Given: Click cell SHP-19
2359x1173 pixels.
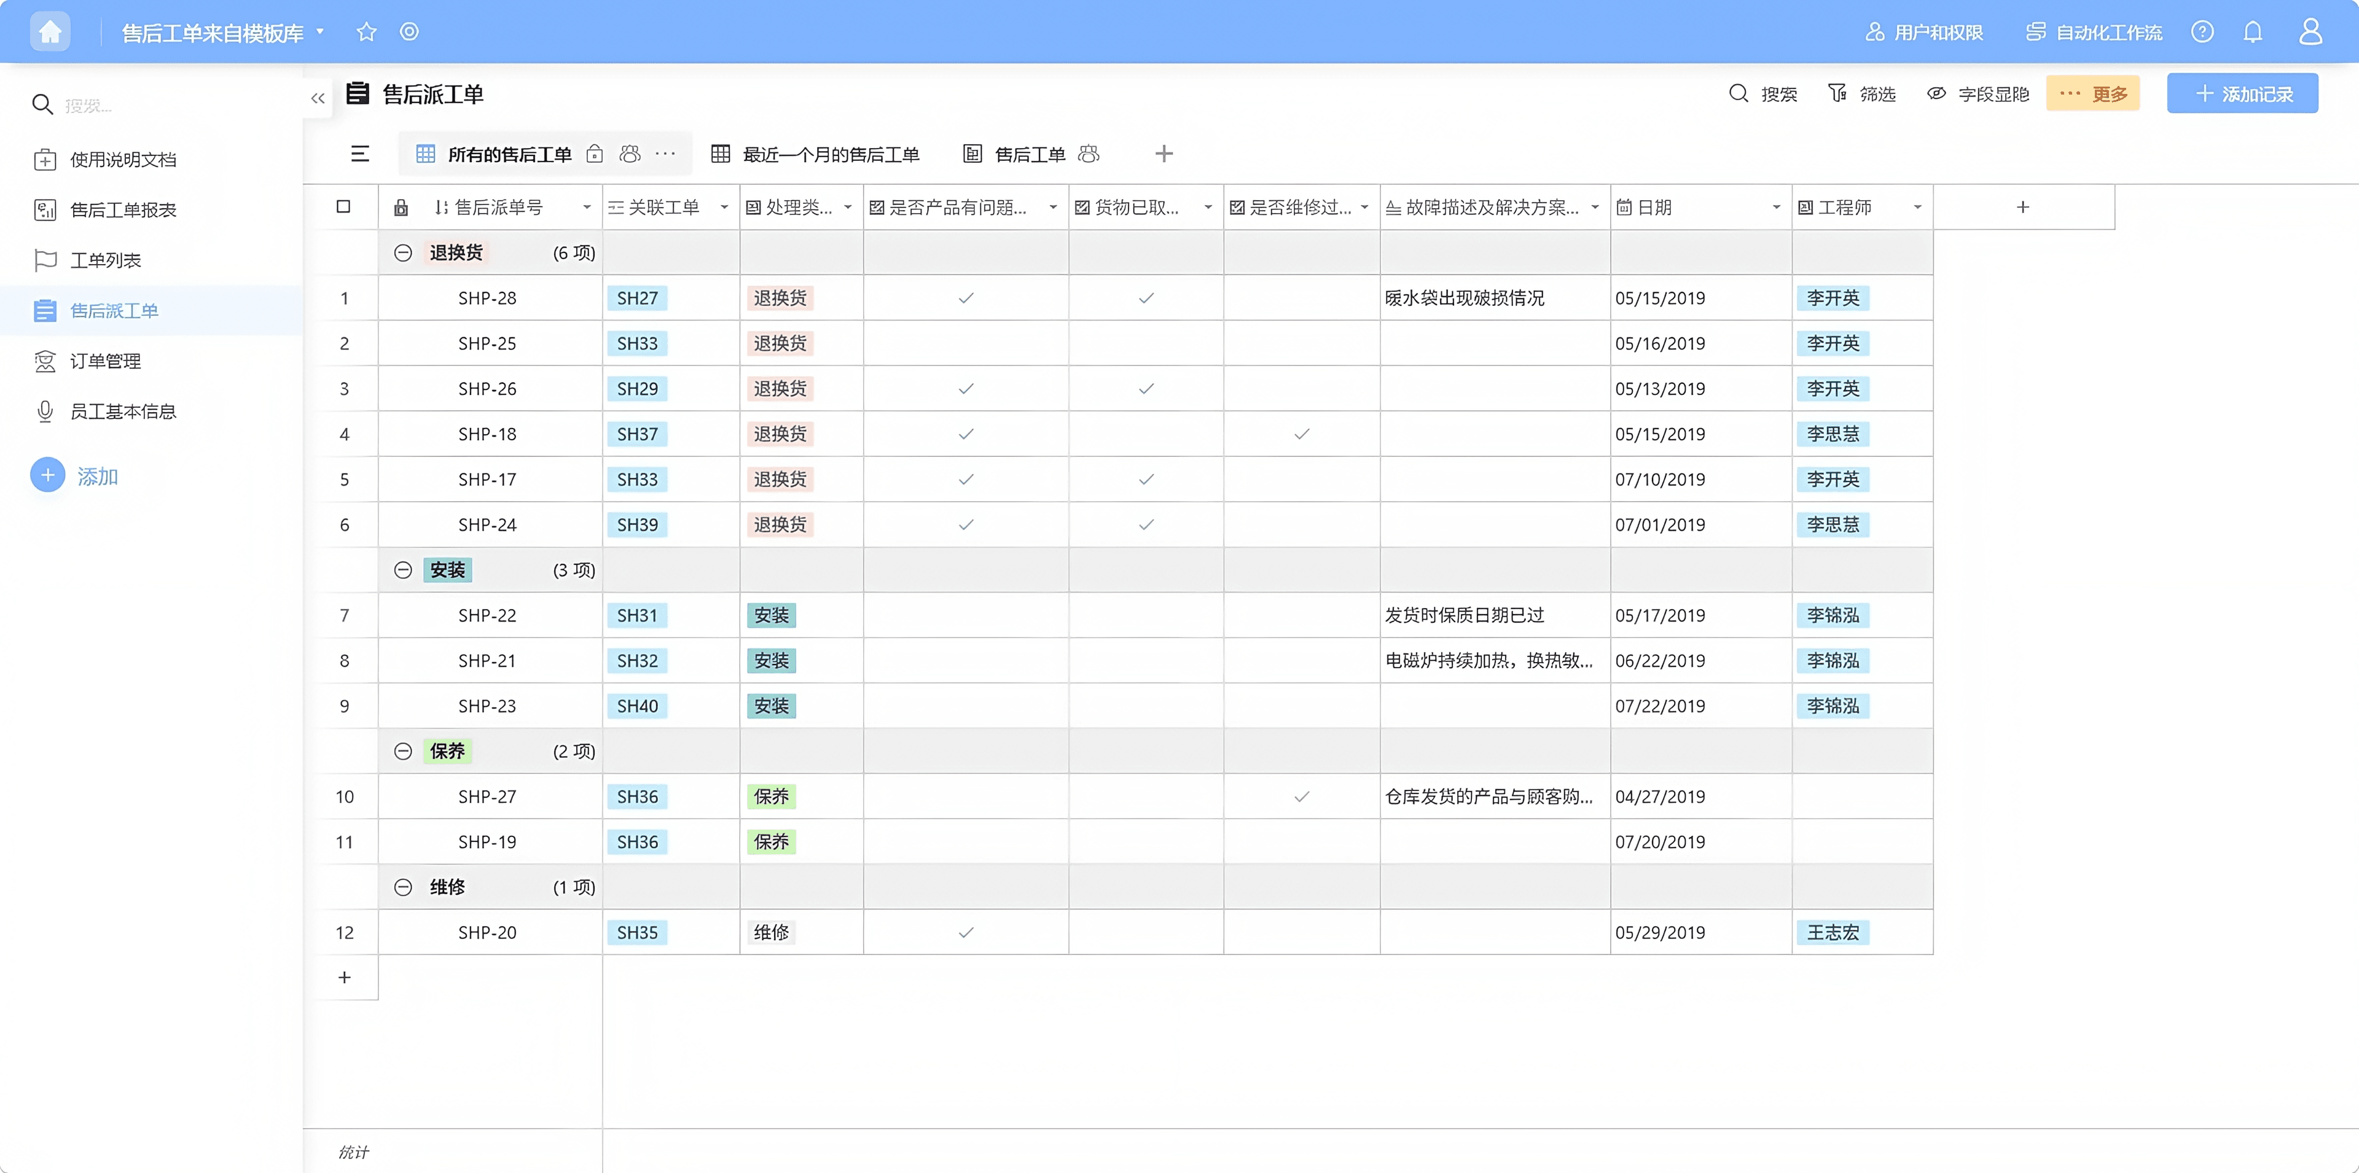Looking at the screenshot, I should click(487, 841).
